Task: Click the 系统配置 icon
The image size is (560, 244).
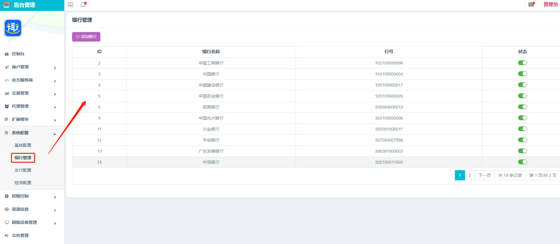Action: 7,133
